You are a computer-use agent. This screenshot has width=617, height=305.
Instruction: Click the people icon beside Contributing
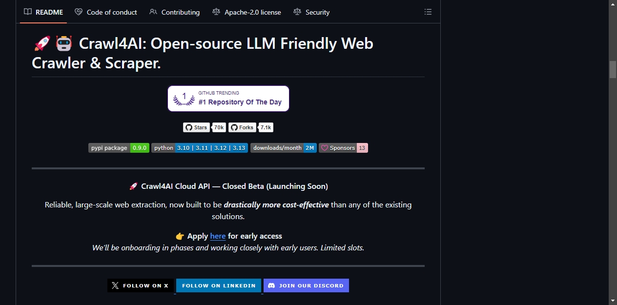(x=153, y=12)
